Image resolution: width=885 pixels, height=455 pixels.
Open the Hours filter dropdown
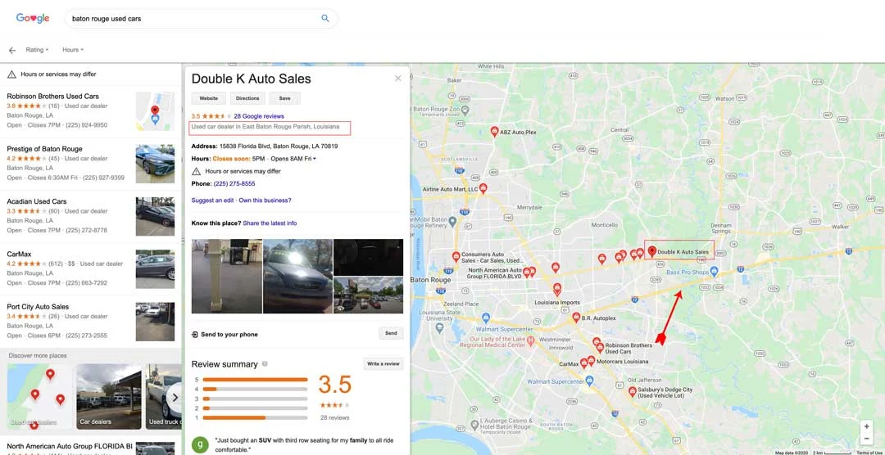click(x=73, y=50)
